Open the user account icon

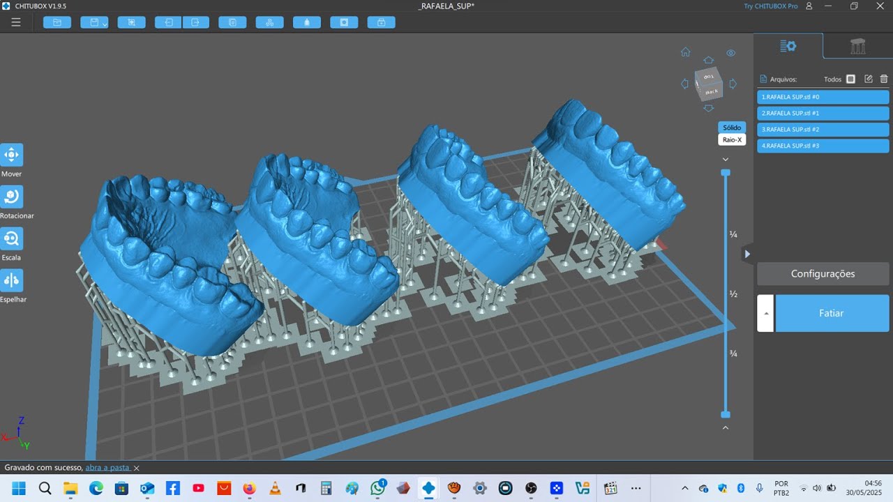(809, 6)
